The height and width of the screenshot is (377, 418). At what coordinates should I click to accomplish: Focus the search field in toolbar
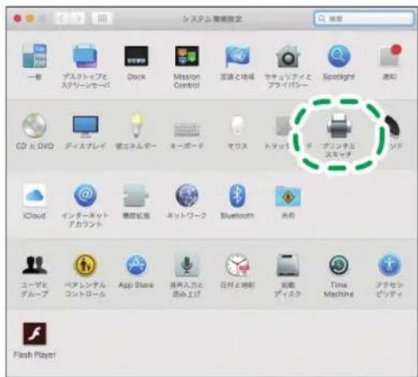364,18
